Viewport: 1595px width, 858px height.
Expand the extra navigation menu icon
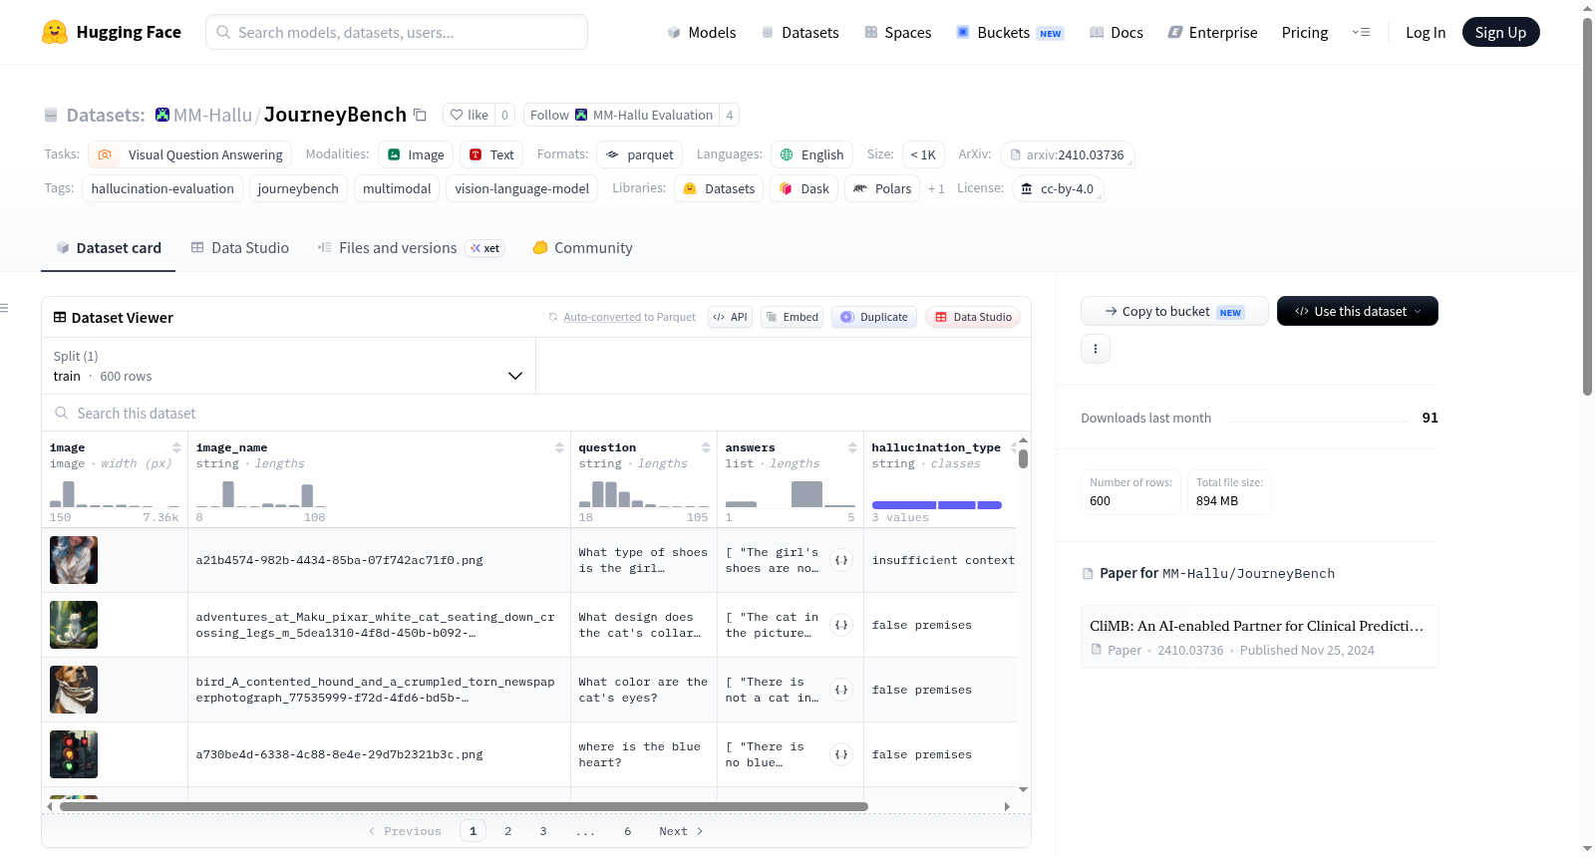[x=1361, y=32]
